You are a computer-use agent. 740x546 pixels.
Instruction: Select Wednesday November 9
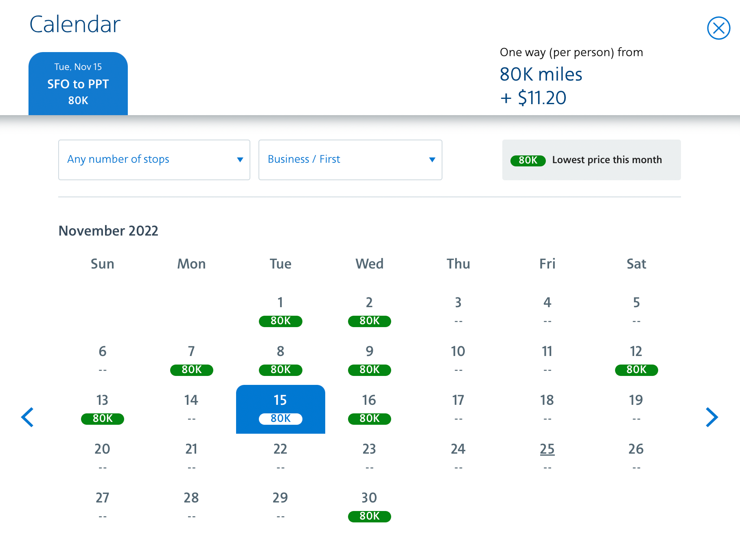[369, 360]
